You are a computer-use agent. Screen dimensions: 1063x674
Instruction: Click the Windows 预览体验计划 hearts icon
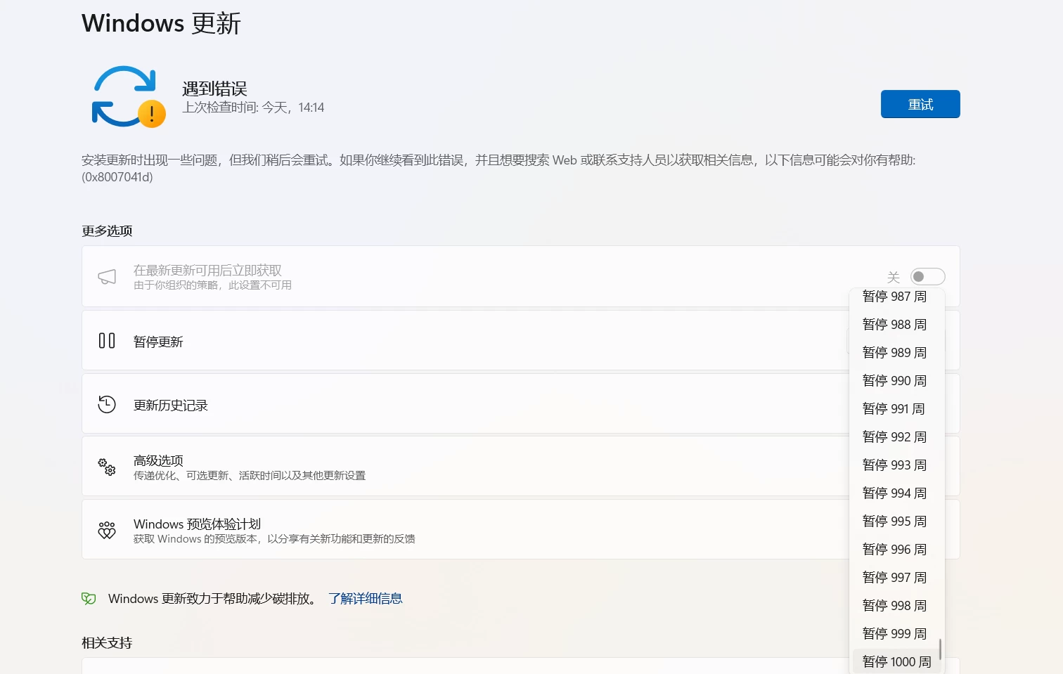107,530
